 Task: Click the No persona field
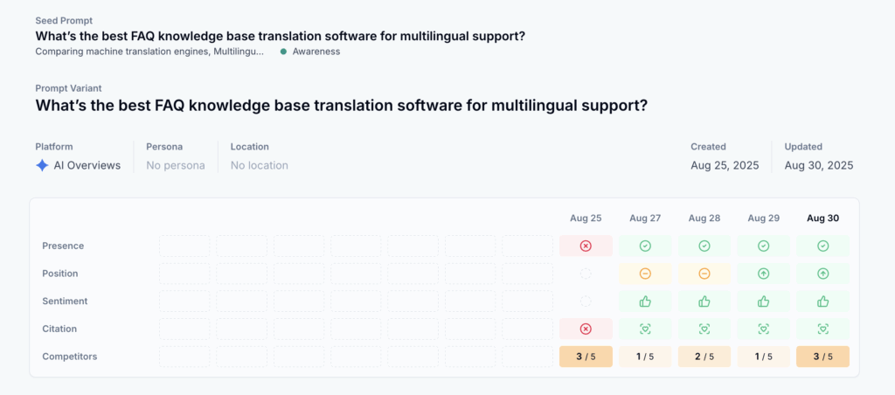point(175,165)
